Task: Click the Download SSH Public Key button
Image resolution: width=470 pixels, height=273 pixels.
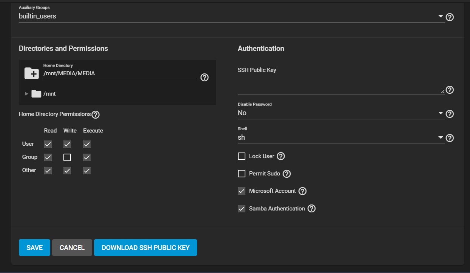Action: point(145,248)
